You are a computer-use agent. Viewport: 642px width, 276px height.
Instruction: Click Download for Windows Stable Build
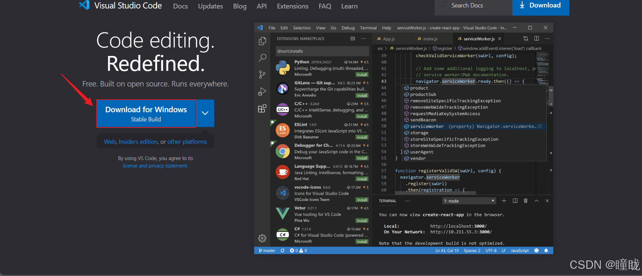[146, 114]
